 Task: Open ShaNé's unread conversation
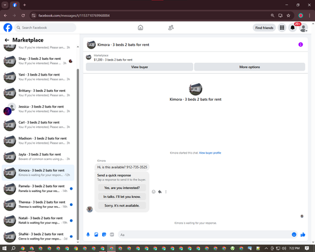(x=38, y=236)
